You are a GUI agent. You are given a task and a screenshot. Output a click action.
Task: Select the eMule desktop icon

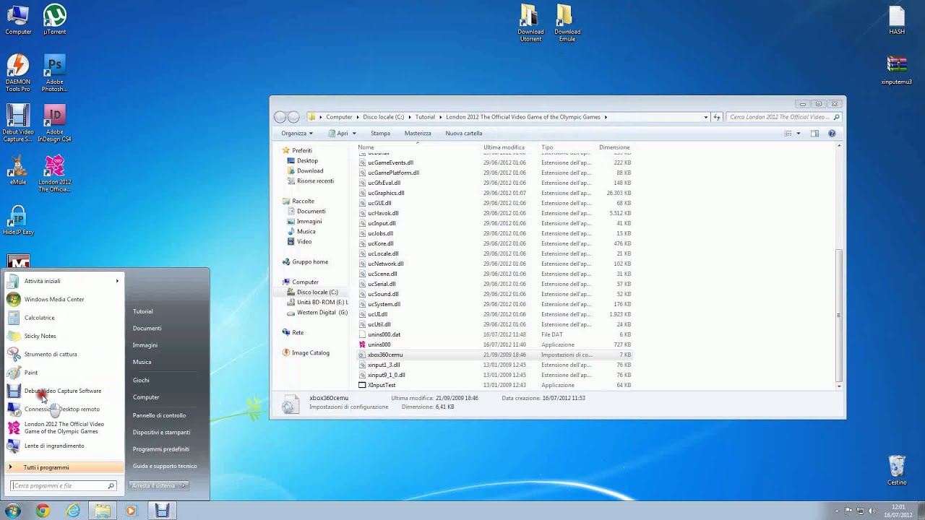click(18, 170)
